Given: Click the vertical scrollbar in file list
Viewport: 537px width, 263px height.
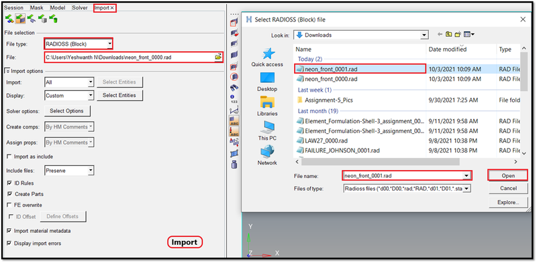Looking at the screenshot, I should (x=524, y=72).
